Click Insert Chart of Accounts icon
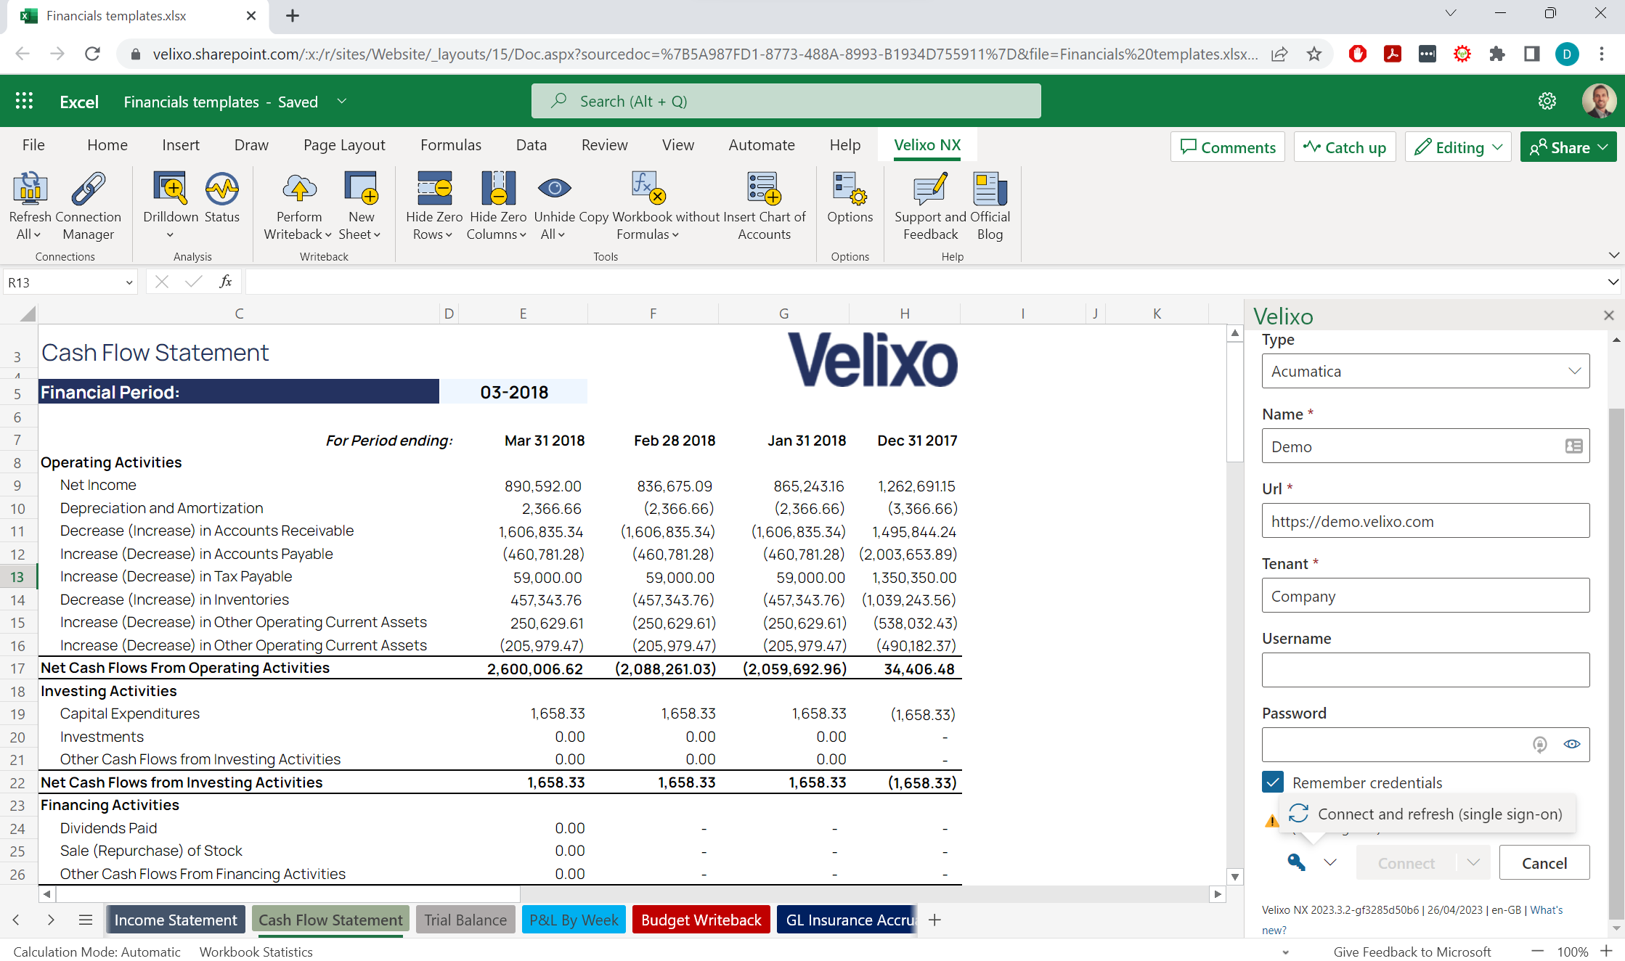The image size is (1625, 961). point(764,189)
